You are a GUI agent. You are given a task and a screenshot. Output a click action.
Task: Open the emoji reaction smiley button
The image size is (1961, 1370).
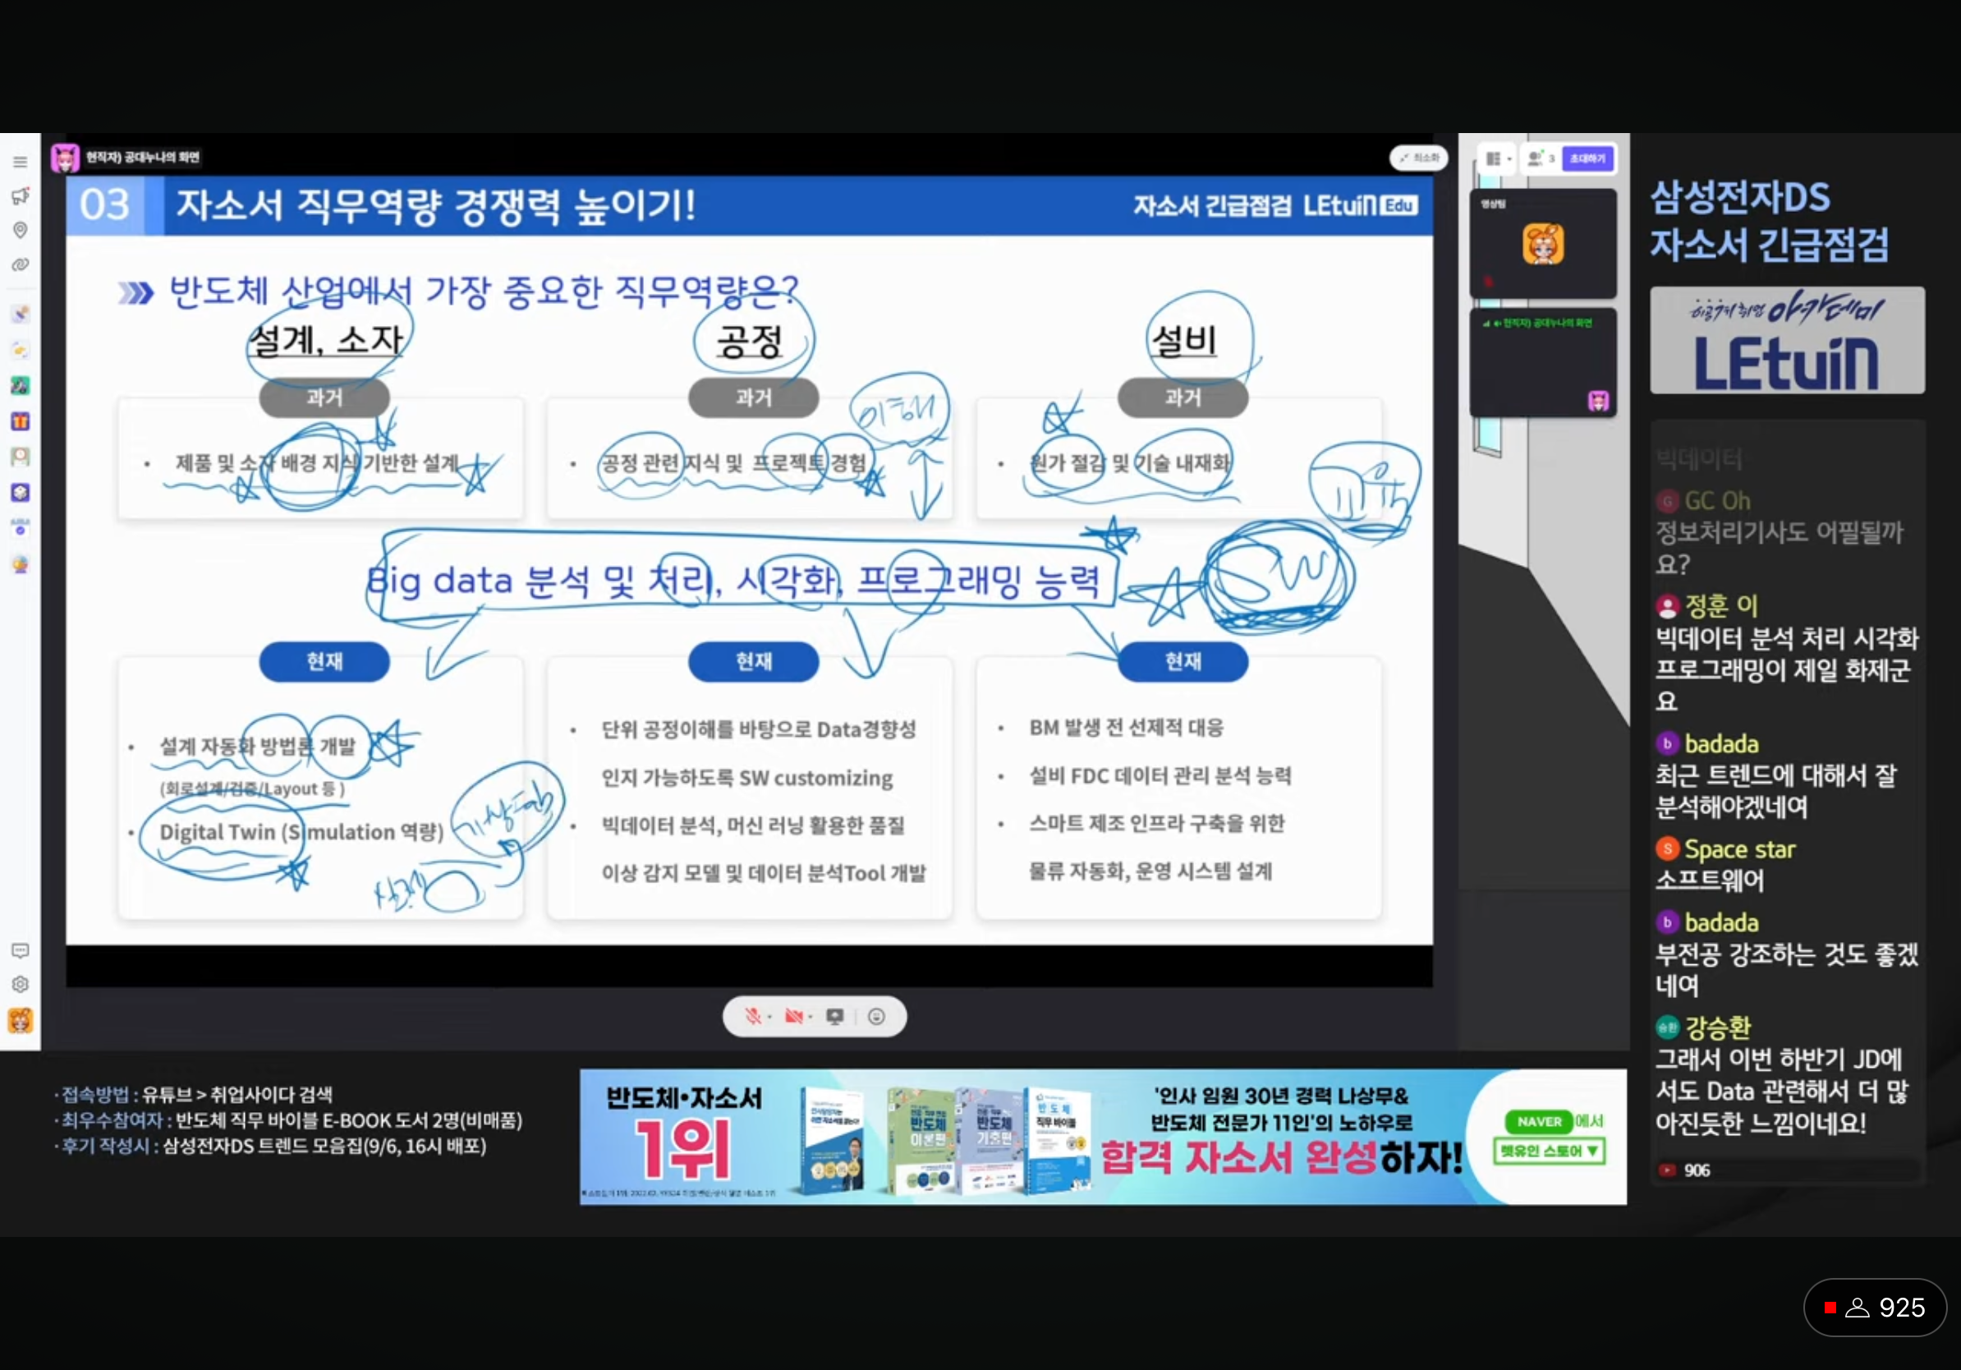click(875, 1016)
